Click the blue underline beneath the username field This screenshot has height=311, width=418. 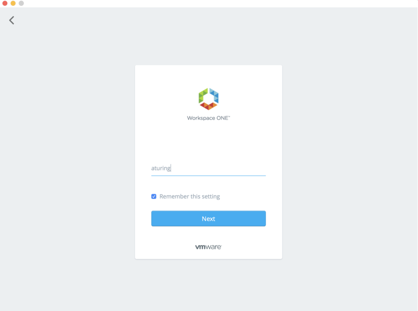pos(208,176)
